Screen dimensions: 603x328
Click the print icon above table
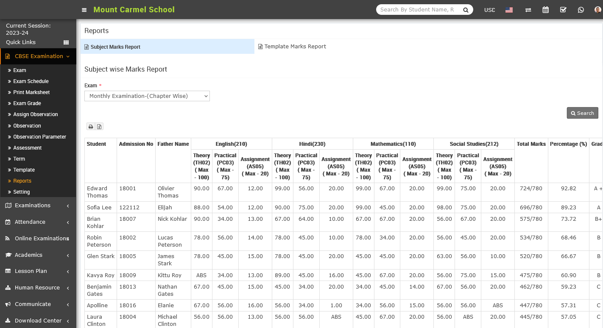coord(91,126)
